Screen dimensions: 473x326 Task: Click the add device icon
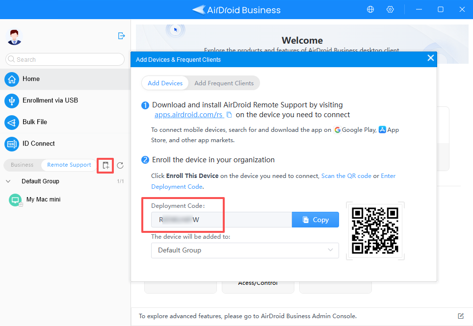(105, 165)
